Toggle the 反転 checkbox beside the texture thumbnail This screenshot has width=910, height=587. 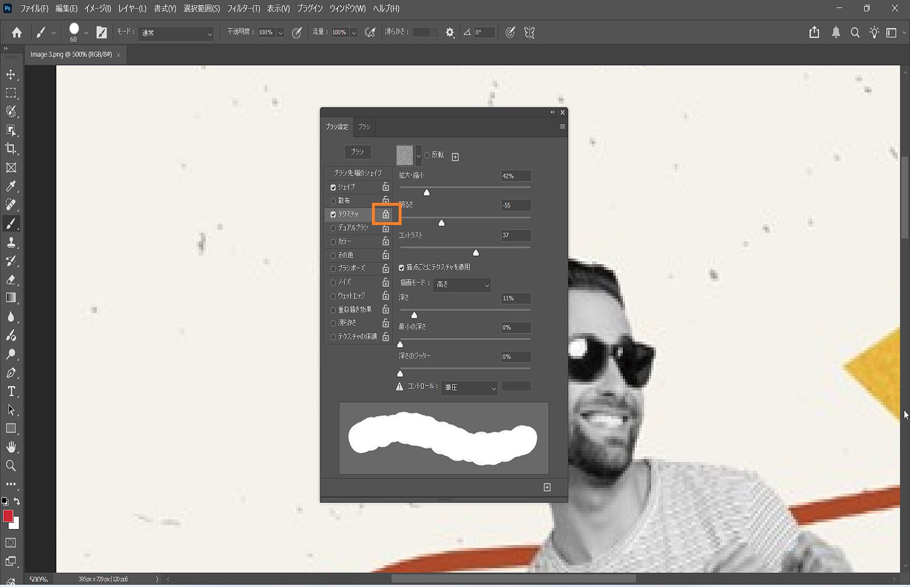[427, 156]
